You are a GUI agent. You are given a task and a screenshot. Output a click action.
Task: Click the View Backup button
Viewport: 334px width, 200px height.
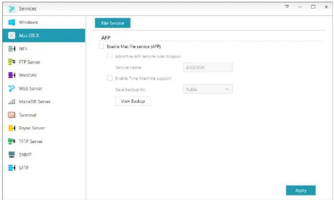pos(133,101)
